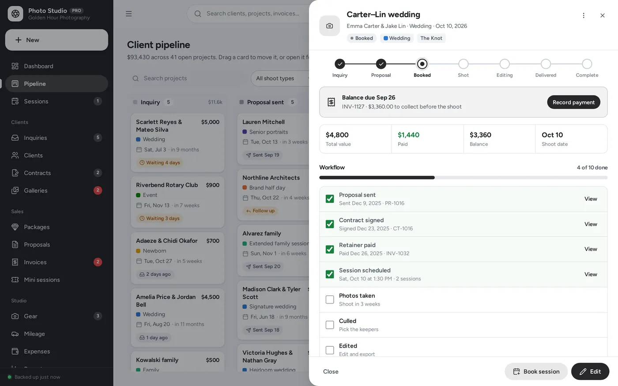This screenshot has height=386, width=618.
Task: Click the Mini sessions ticket icon
Action: pos(15,280)
